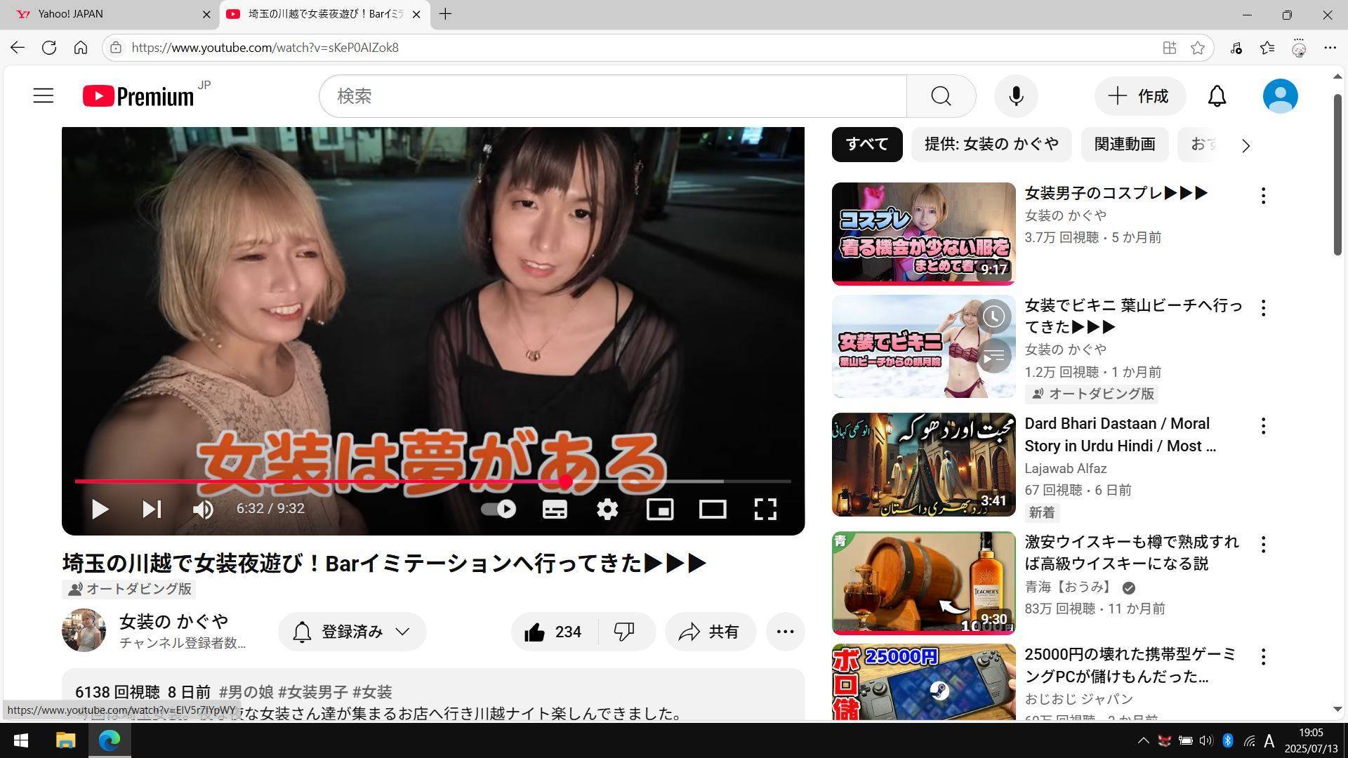Show more filter chips with right arrow
Image resolution: width=1348 pixels, height=758 pixels.
[1245, 146]
